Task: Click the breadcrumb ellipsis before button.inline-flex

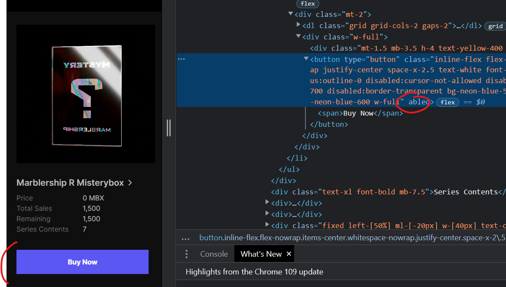Action: coord(185,238)
